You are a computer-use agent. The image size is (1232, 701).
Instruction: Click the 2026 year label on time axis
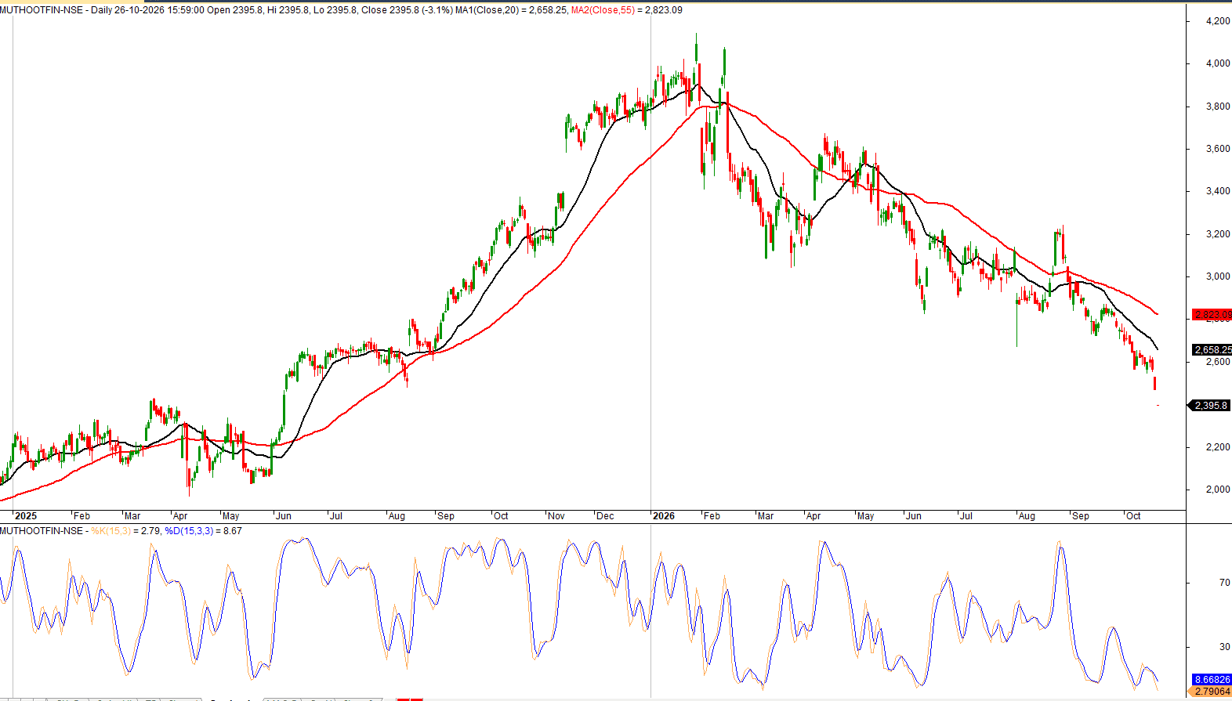[x=664, y=516]
